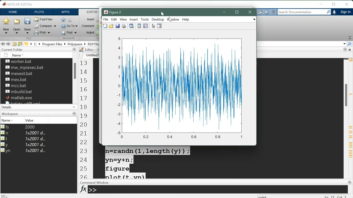This screenshot has width=353, height=198.
Task: Dock Figure 2 using the small dock arrow
Action: [254, 20]
